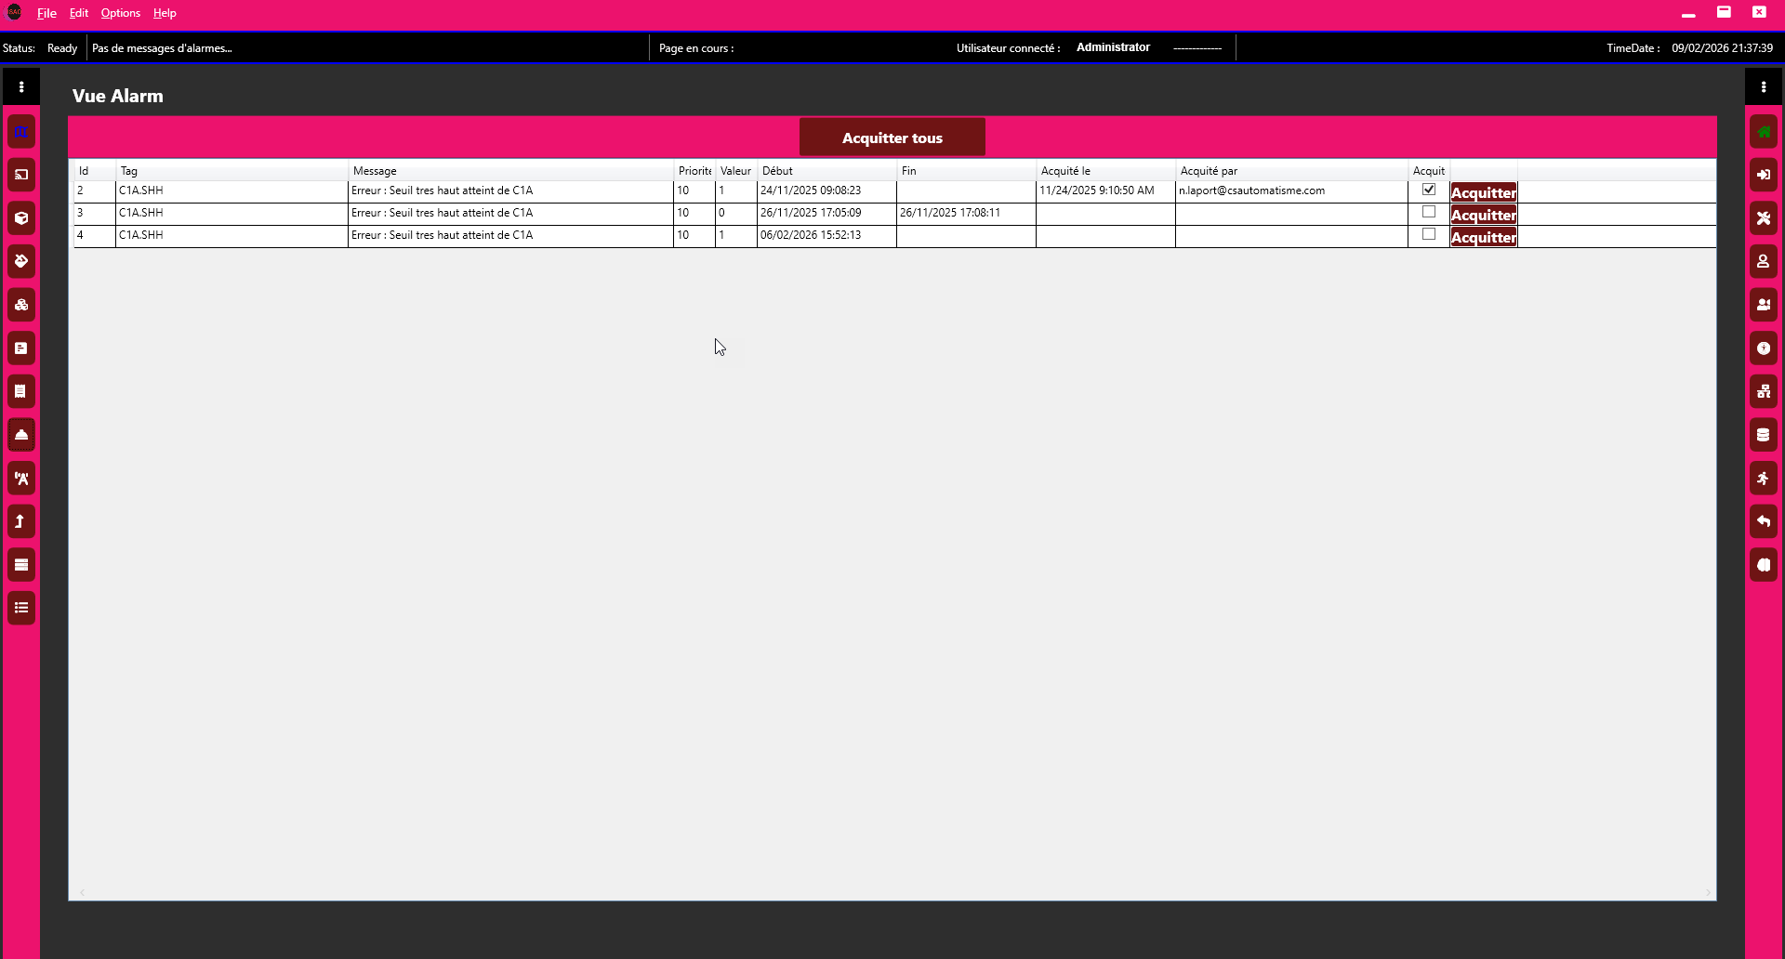Click the network diagram icon
1785x959 pixels.
1763,391
